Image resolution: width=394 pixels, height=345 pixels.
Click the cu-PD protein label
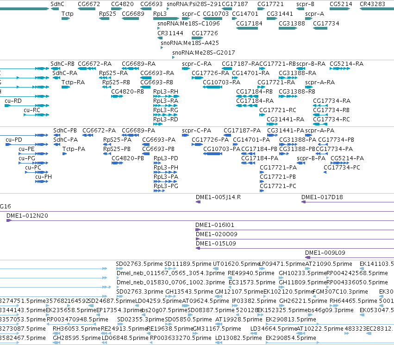(x=14, y=140)
